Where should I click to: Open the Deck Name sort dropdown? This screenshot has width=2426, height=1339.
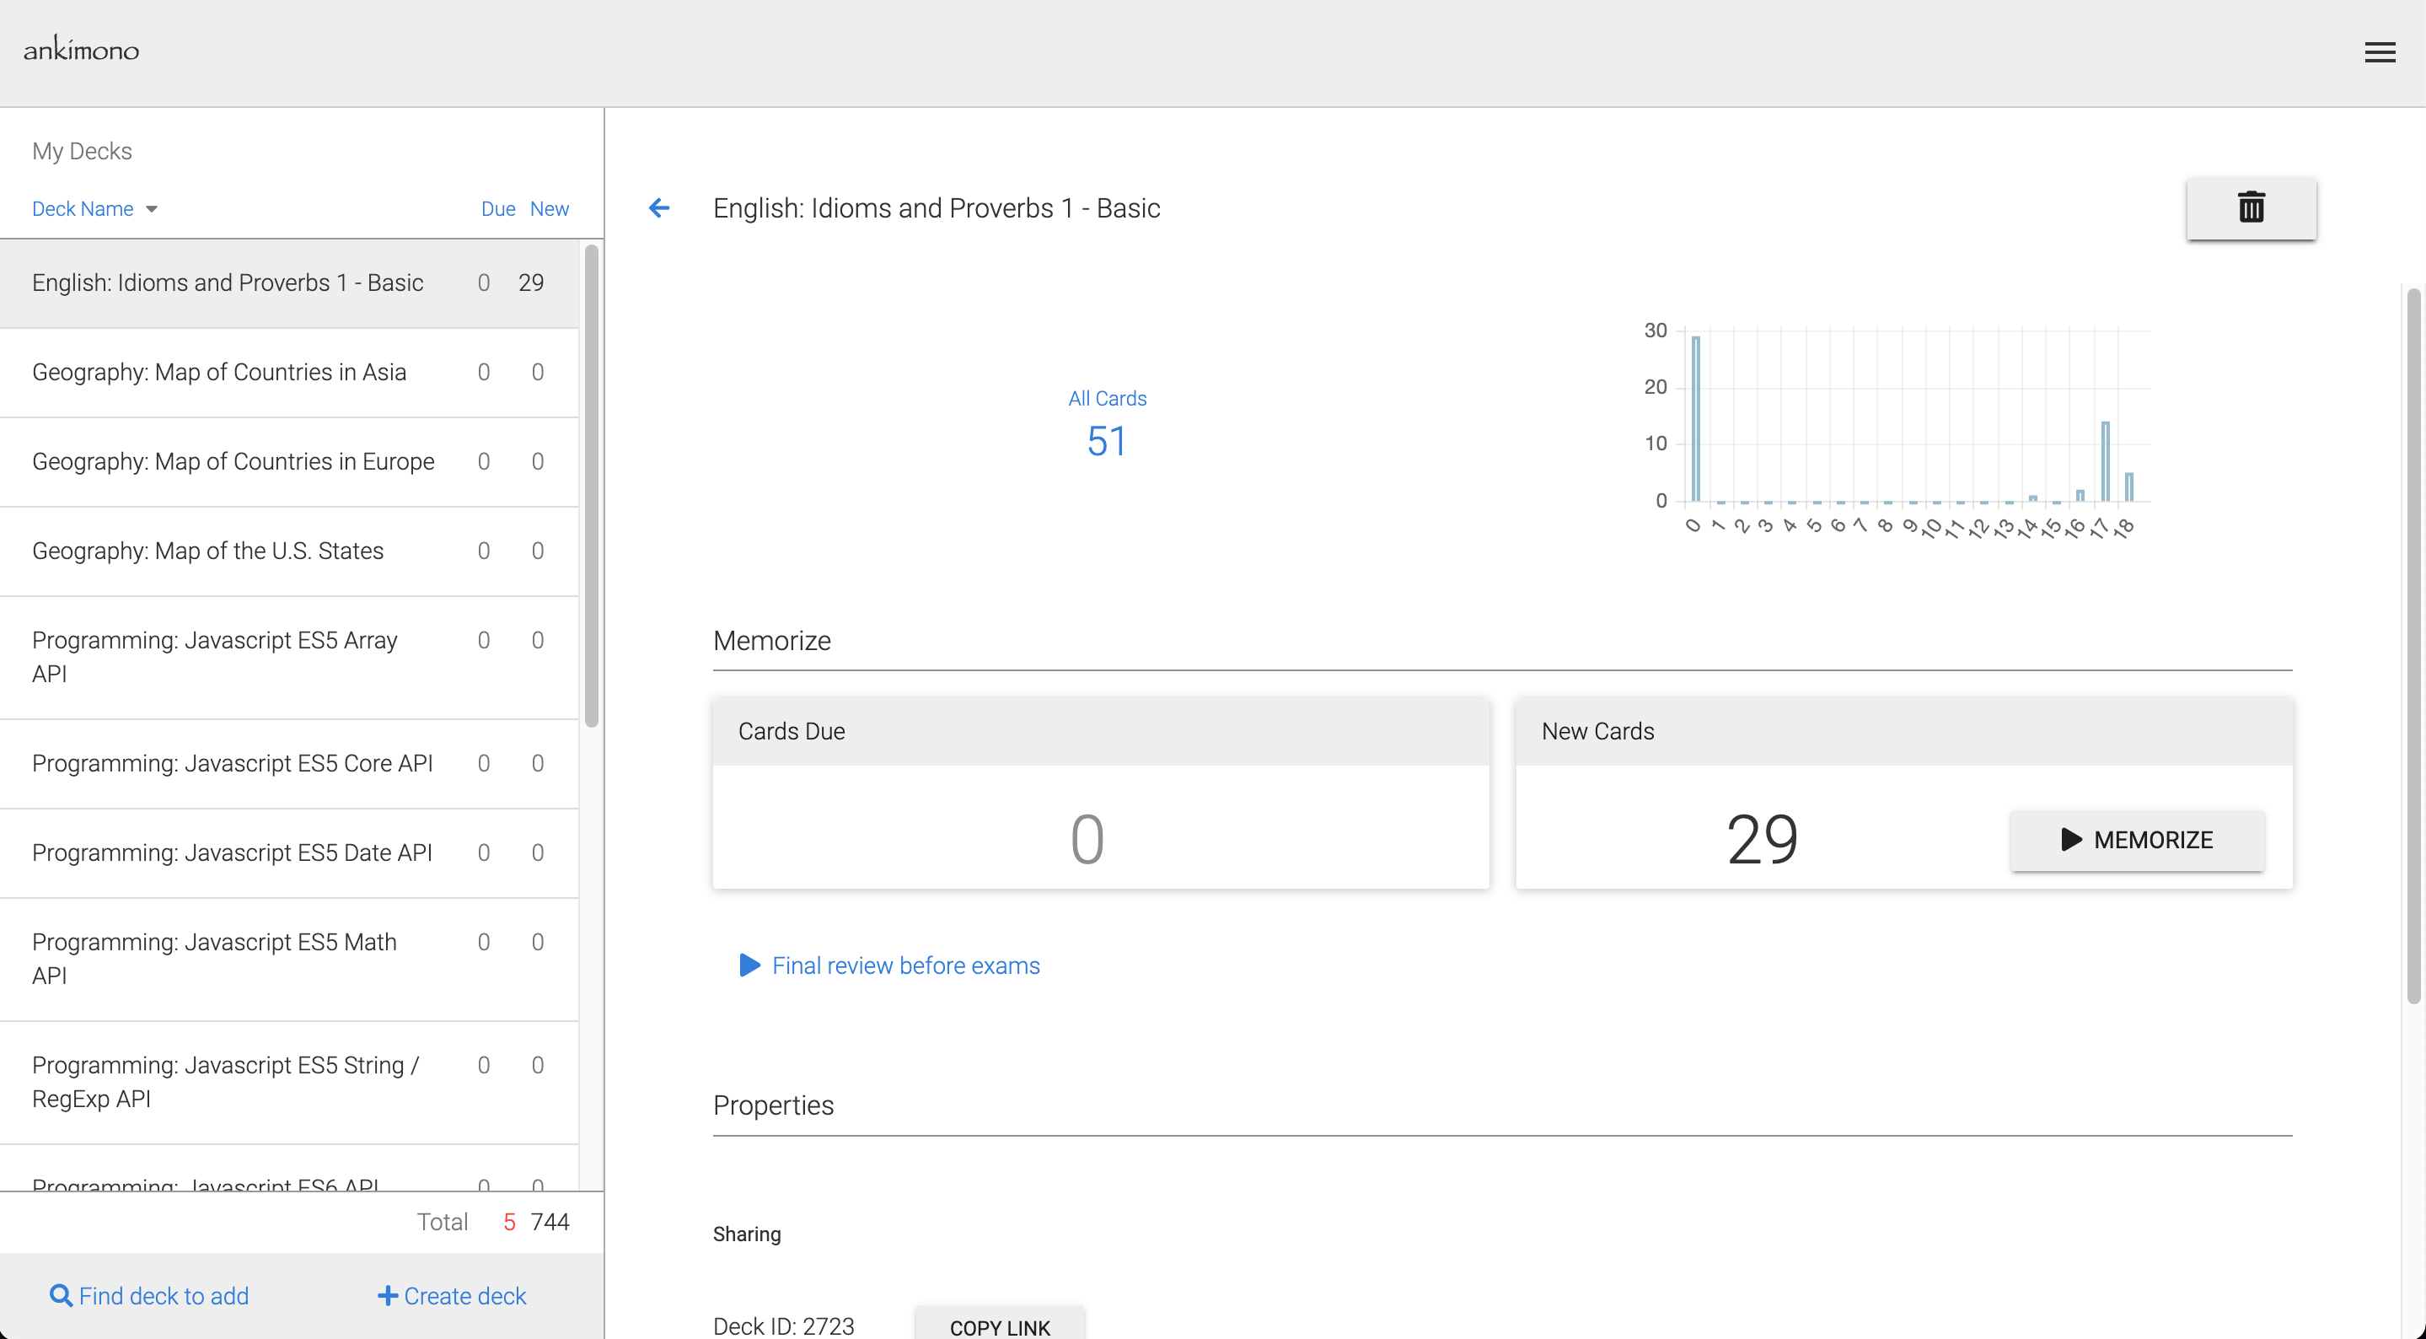click(x=94, y=209)
